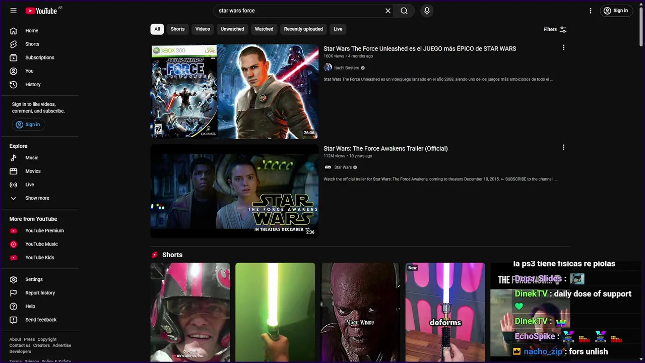Select the Unwatched filter chip

point(232,29)
